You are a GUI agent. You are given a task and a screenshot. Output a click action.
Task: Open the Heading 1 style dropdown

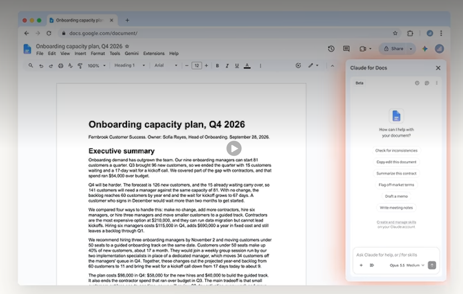(x=130, y=65)
